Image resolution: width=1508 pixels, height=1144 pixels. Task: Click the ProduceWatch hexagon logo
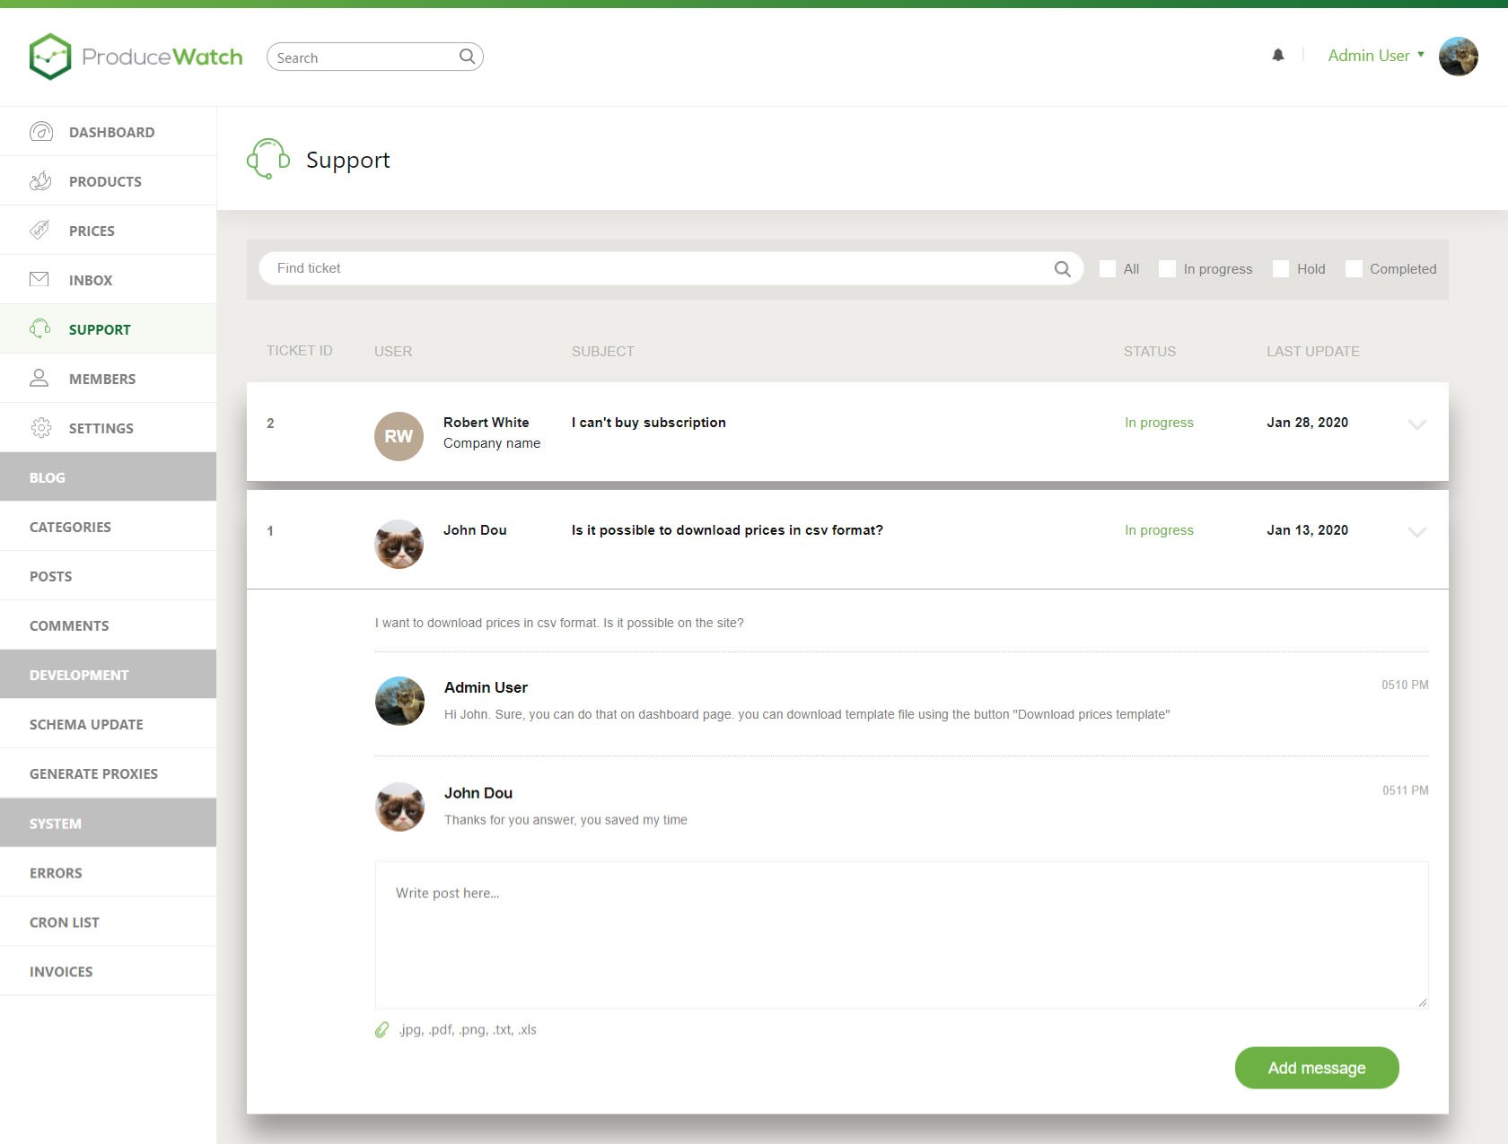pos(49,57)
